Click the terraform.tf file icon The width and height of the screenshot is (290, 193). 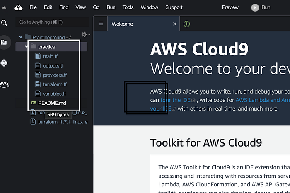[x=38, y=84]
